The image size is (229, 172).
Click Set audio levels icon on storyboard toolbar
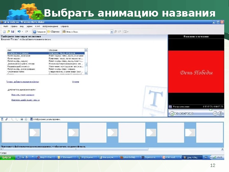(2, 119)
